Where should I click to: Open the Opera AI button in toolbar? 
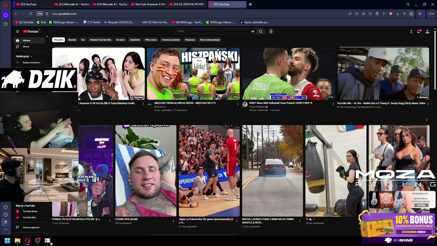coord(432,14)
